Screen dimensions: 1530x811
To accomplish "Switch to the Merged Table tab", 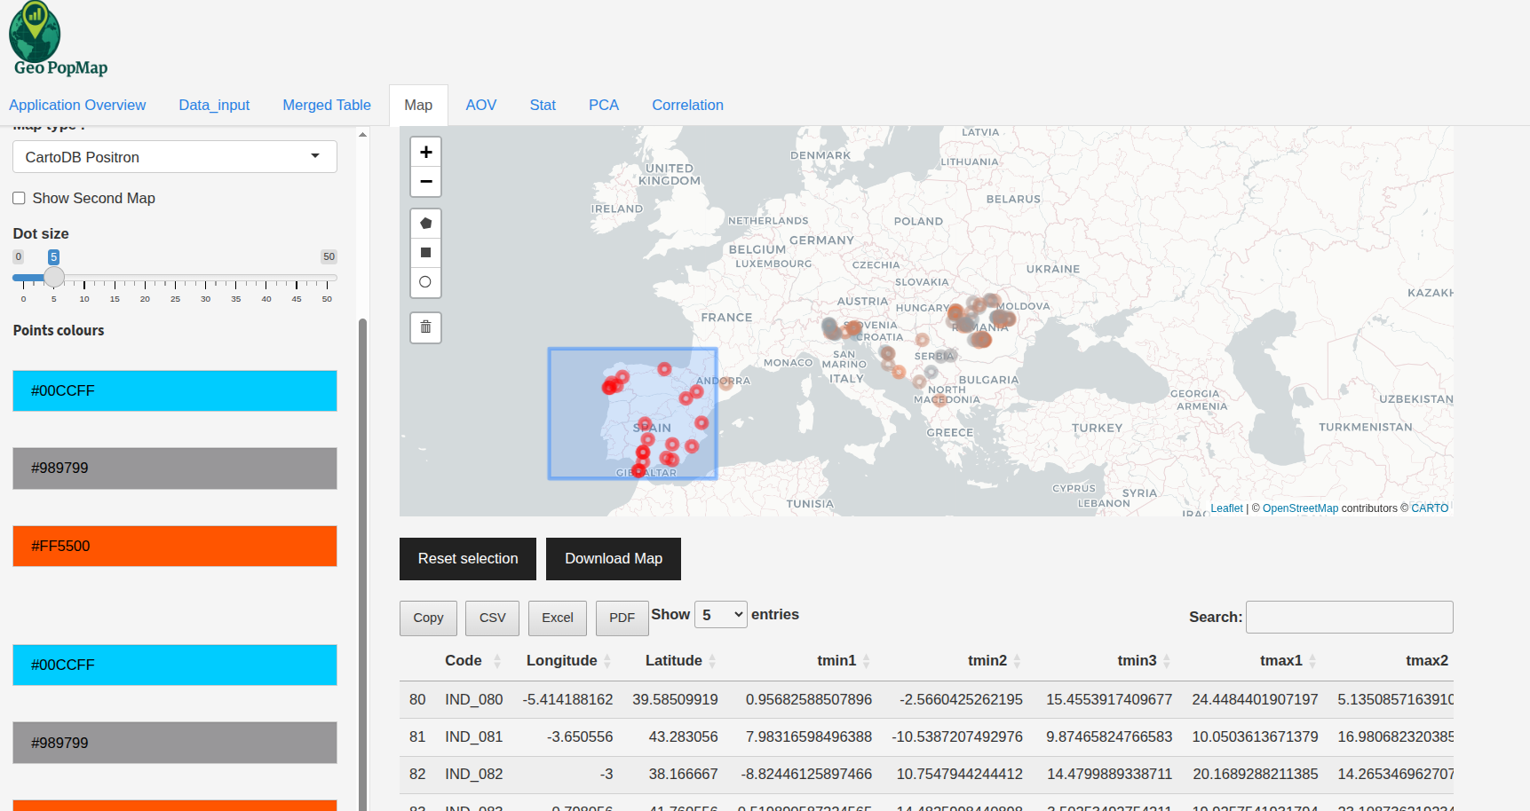I will click(327, 105).
